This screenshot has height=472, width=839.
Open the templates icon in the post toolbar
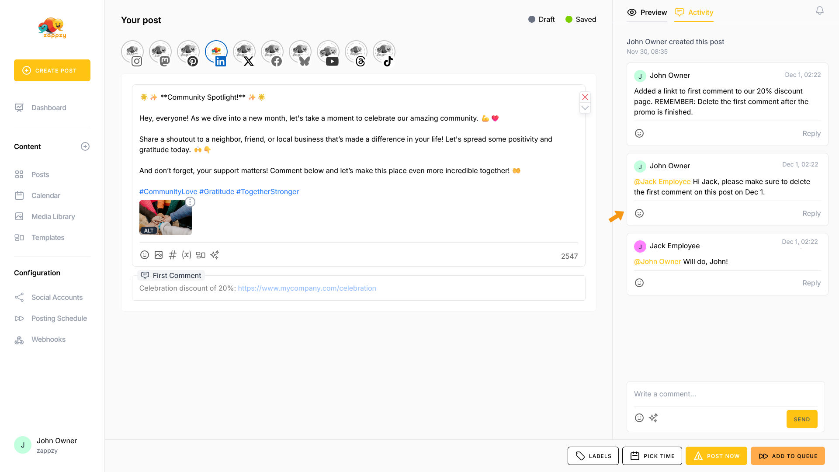coord(201,255)
